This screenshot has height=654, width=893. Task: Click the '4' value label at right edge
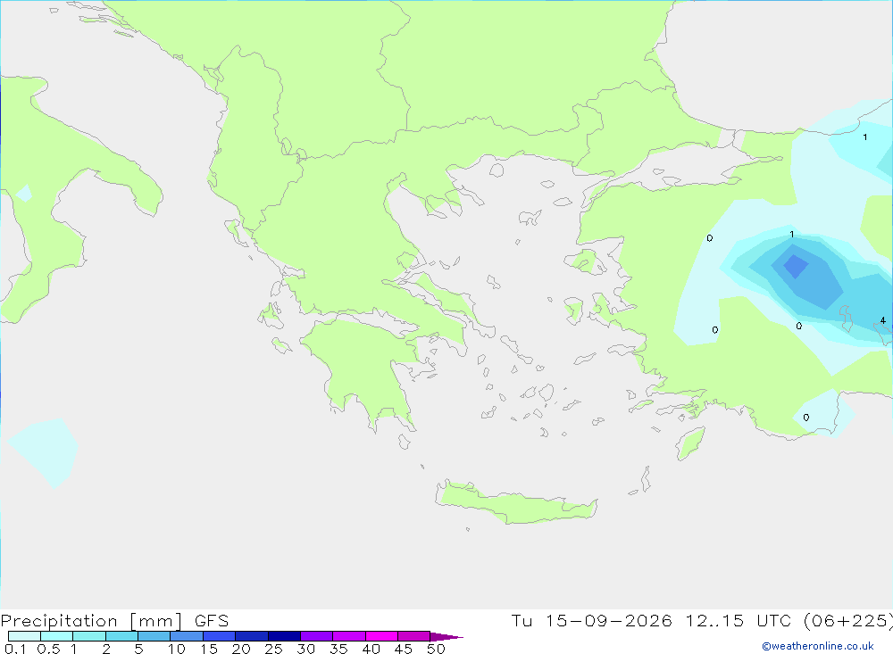pyautogui.click(x=883, y=320)
